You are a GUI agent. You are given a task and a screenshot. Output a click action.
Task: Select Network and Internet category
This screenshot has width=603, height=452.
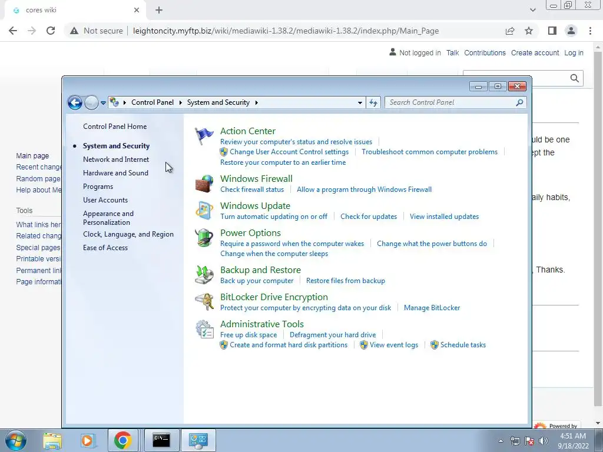[x=116, y=159]
